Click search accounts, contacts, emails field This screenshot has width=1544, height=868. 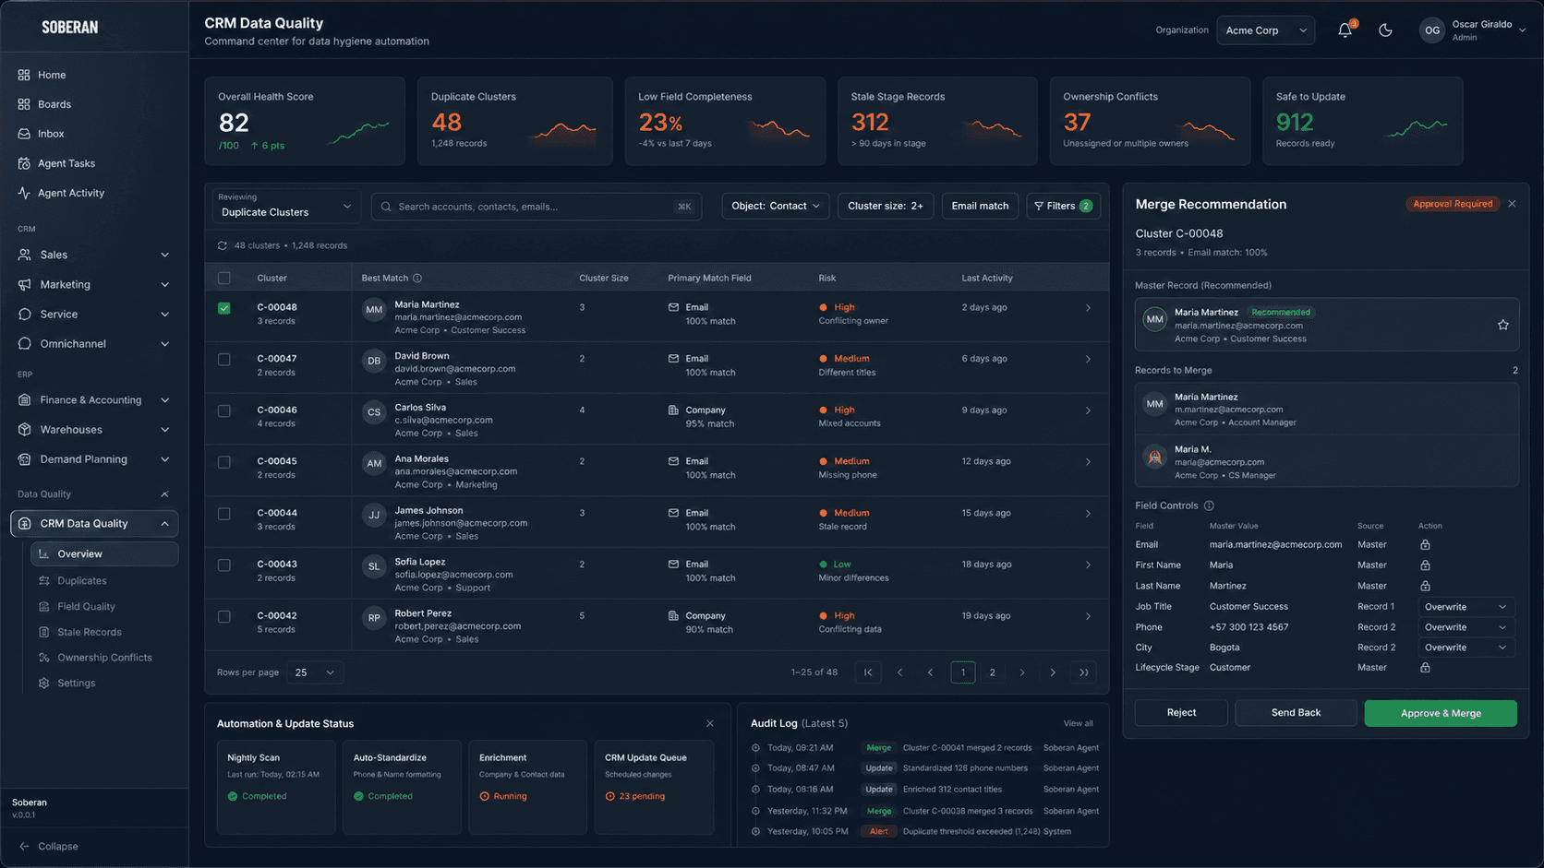(537, 207)
